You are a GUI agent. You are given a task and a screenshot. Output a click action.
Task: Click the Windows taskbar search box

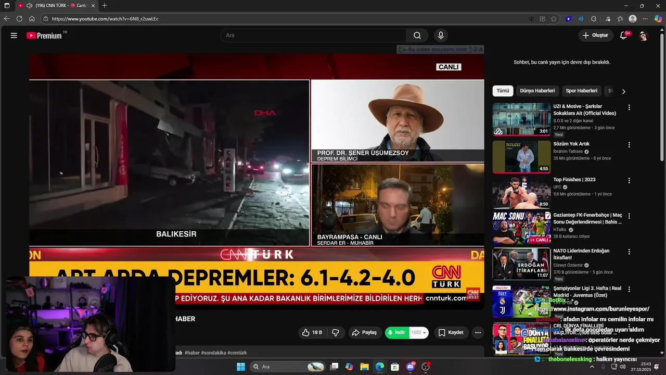287,367
